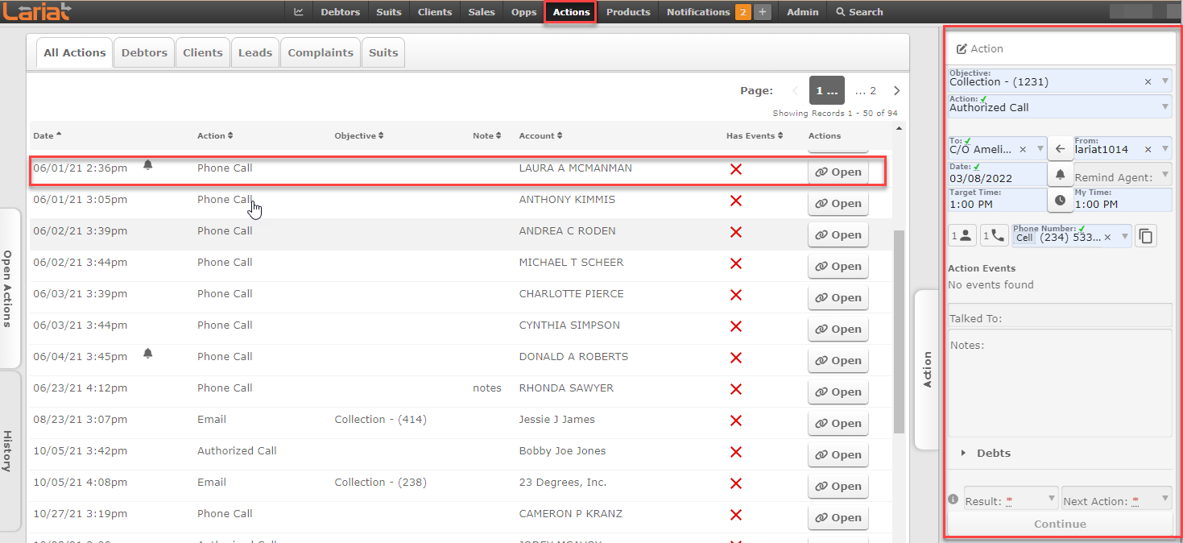Open the dashboard chart icon in top navigation
The height and width of the screenshot is (543, 1183).
[x=299, y=12]
